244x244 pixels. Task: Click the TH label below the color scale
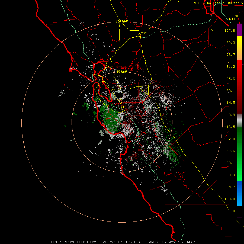click(233, 211)
